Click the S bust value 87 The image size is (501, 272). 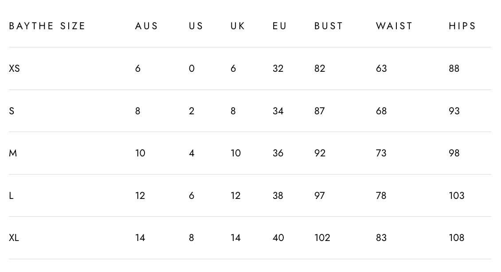[320, 111]
